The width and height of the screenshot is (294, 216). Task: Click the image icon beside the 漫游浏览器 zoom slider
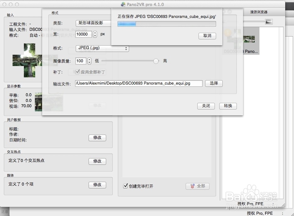[269, 21]
